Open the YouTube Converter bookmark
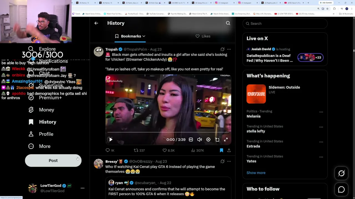 [155, 14]
